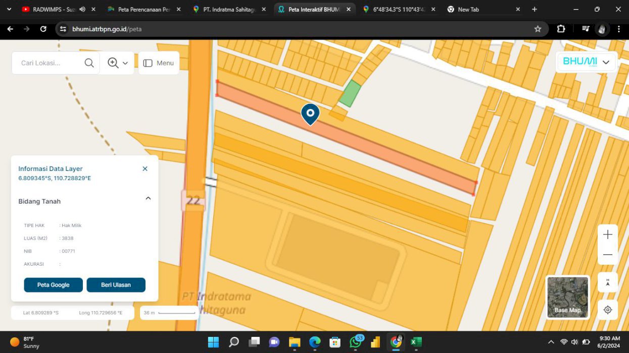Select the green land parcel

350,94
